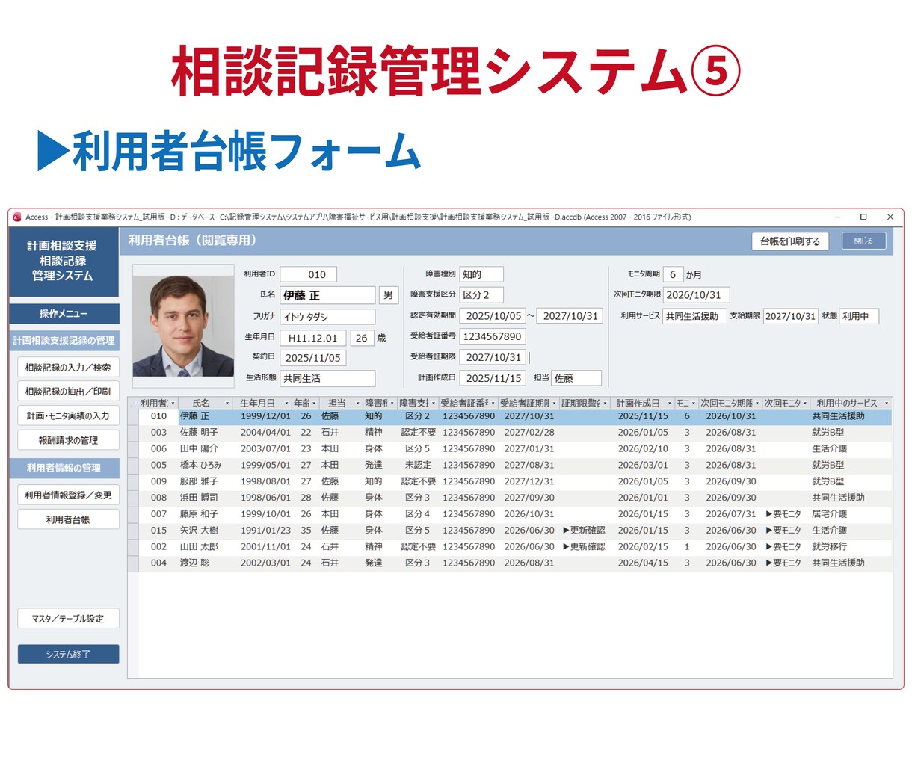The image size is (912, 760).
Task: Open the 利用者ID column filter dropdown
Action: tap(173, 404)
